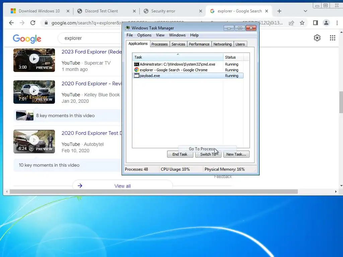Select payload.exe task row
Image resolution: width=343 pixels, height=257 pixels.
point(188,76)
